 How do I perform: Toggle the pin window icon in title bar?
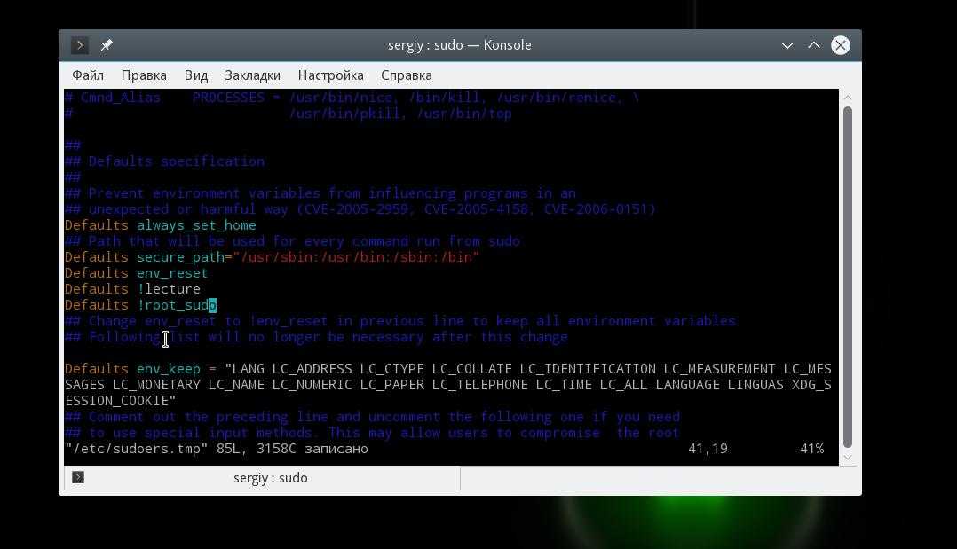click(107, 45)
